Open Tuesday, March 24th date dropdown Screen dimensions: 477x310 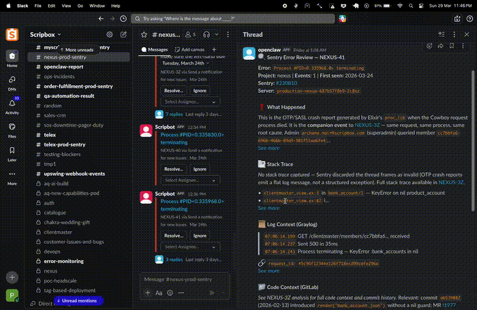(185, 63)
